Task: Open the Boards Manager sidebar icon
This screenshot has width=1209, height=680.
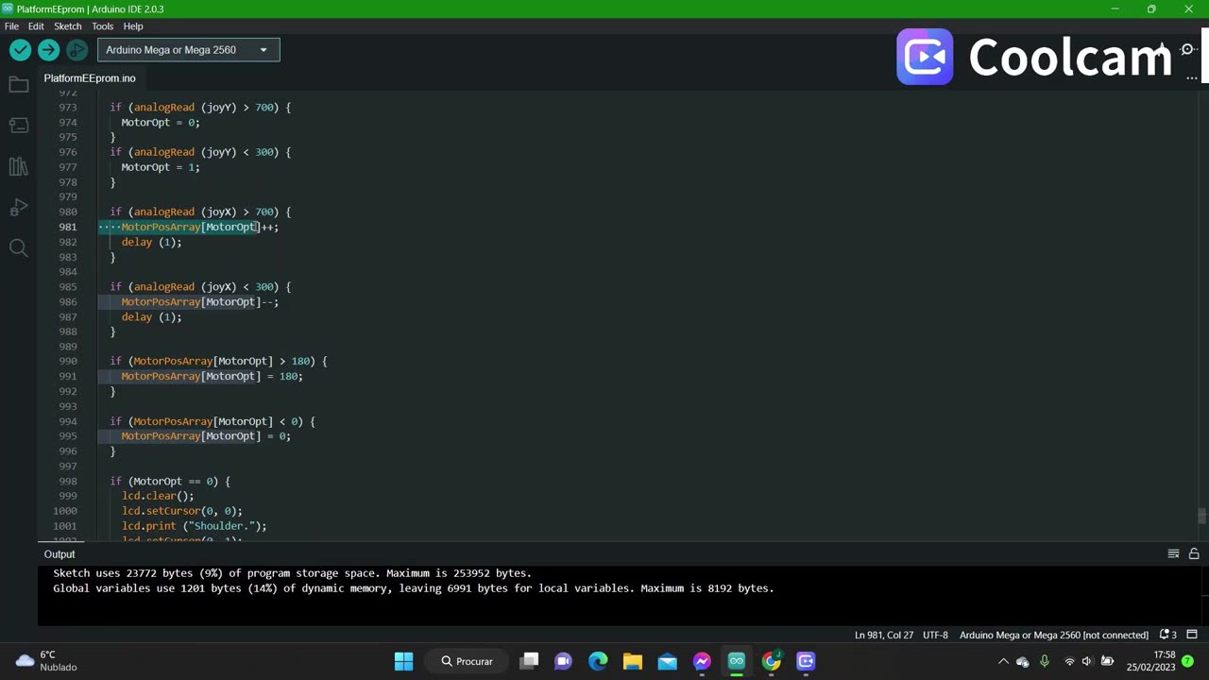Action: tap(18, 126)
